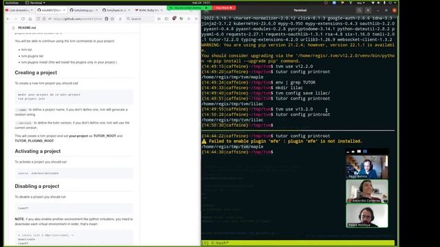Image resolution: width=440 pixels, height=247 pixels.
Task: Click 'README.md' file header text
Action: (27, 27)
